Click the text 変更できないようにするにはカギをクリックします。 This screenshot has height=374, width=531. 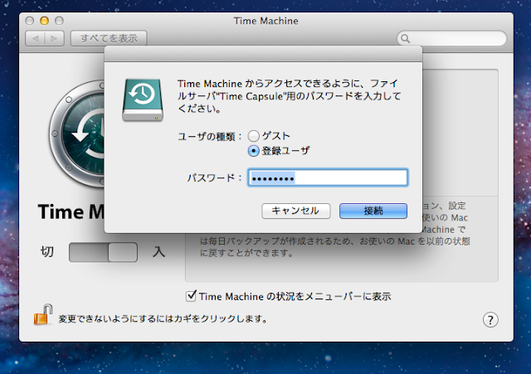point(163,318)
